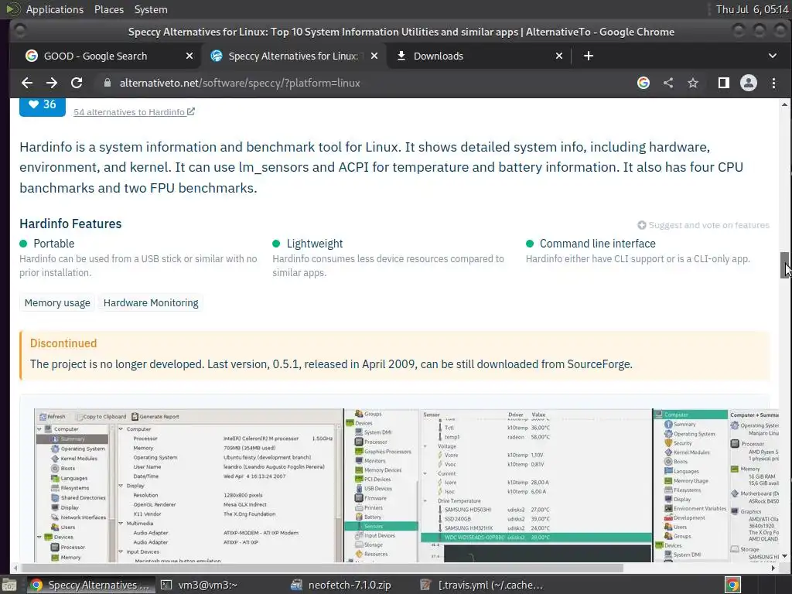Close the Speccy Alternatives tab
The width and height of the screenshot is (792, 594).
pyautogui.click(x=374, y=56)
